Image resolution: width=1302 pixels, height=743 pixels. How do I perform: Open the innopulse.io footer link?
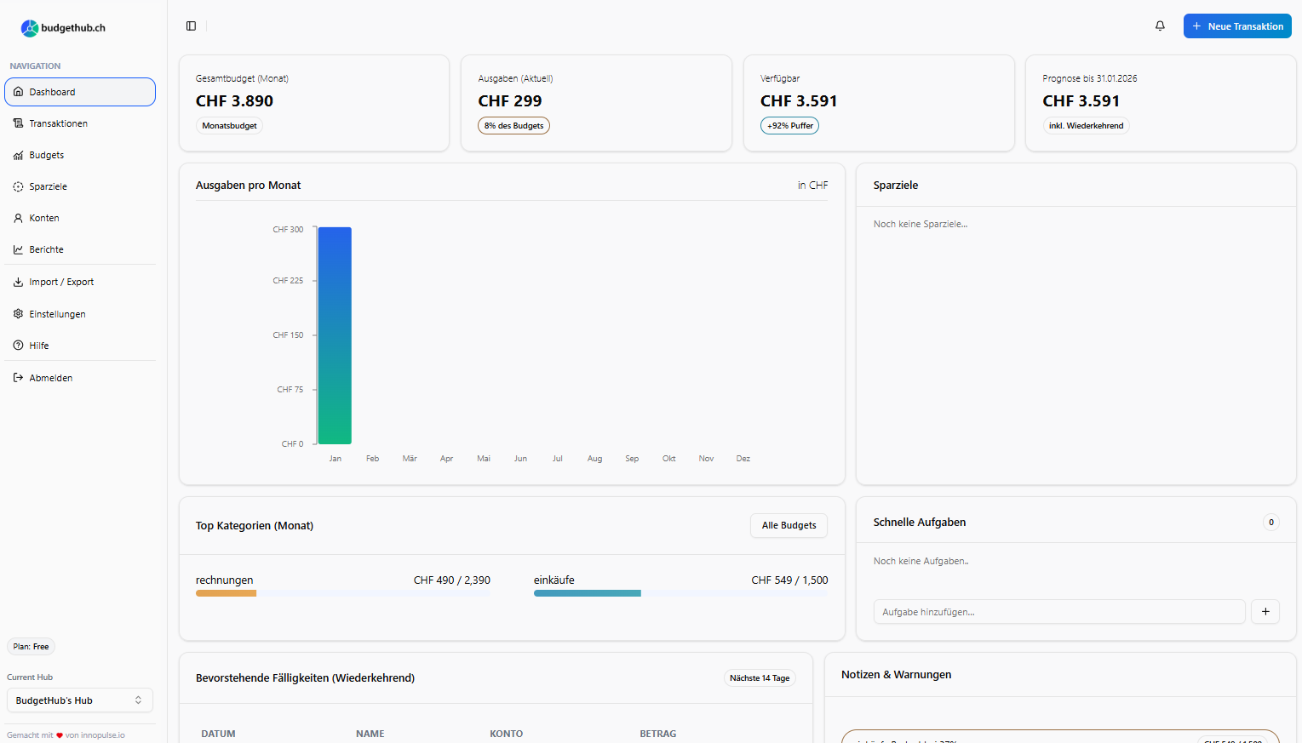click(x=103, y=735)
